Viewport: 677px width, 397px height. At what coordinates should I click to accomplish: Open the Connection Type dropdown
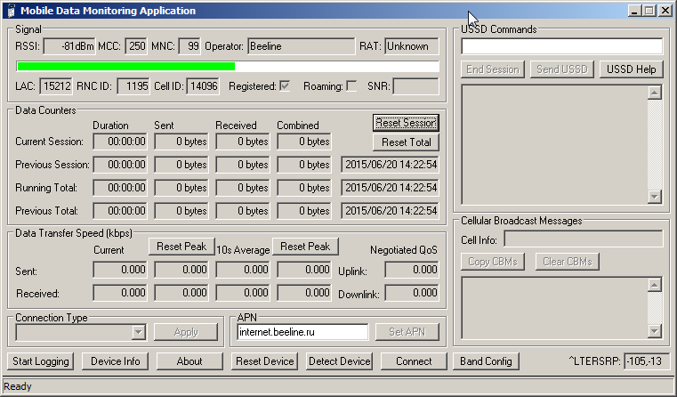(138, 332)
